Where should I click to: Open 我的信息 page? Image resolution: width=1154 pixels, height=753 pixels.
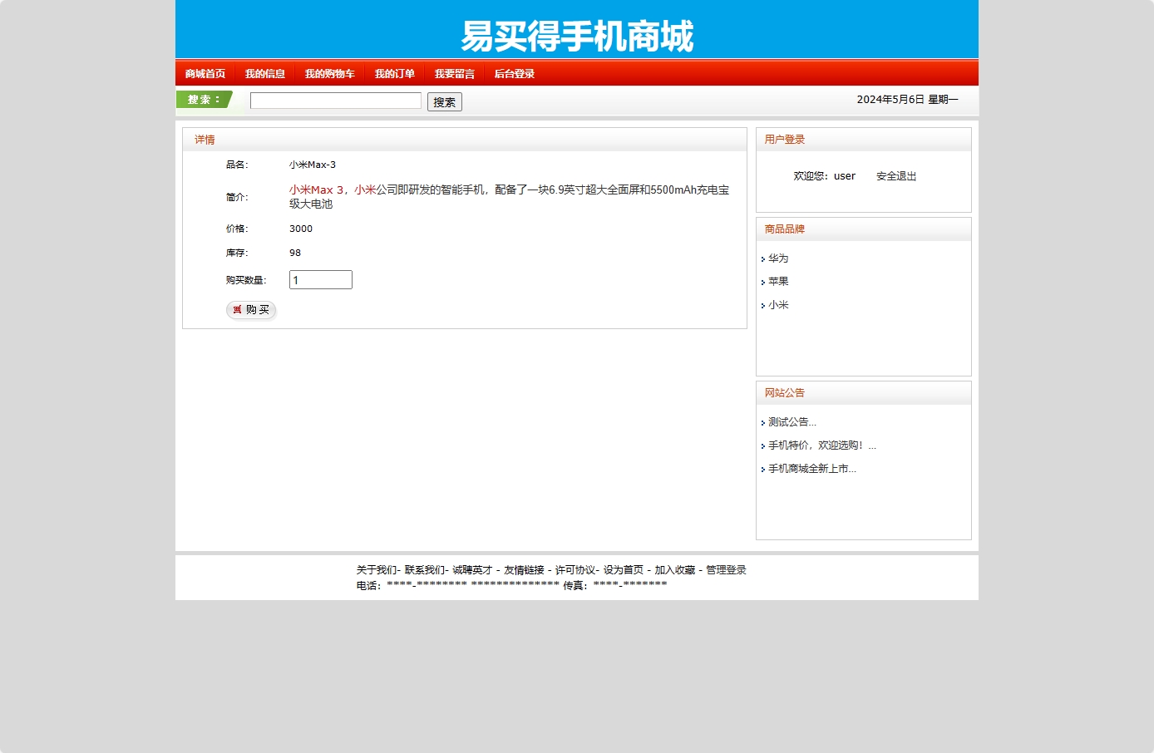pos(266,73)
